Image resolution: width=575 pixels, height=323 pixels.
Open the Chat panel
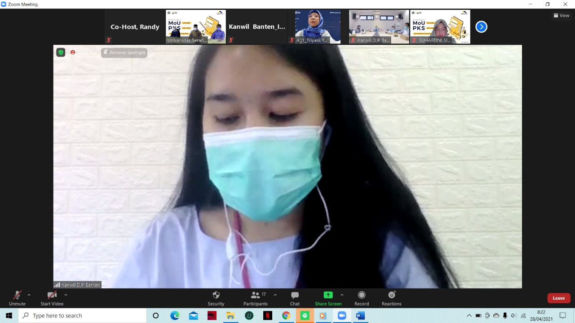click(x=295, y=298)
